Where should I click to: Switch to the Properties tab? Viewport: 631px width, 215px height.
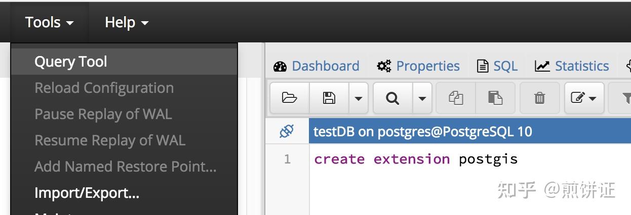tap(419, 66)
